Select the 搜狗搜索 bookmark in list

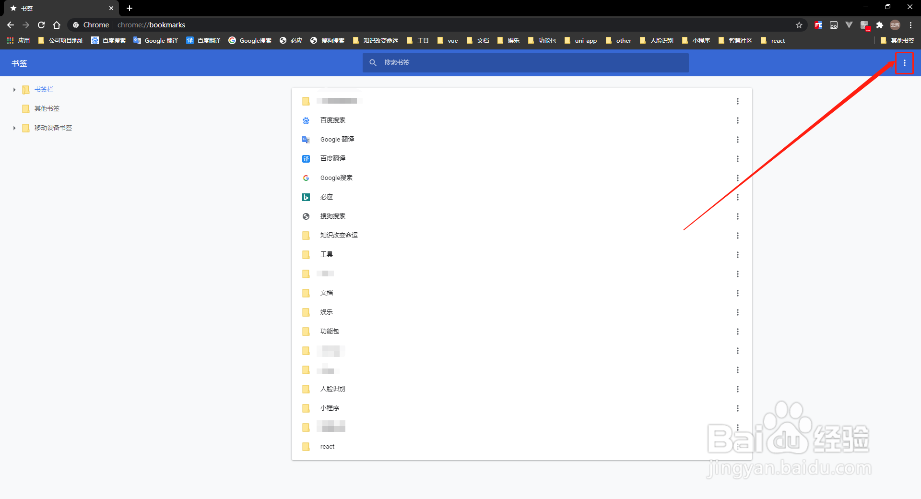tap(521, 216)
